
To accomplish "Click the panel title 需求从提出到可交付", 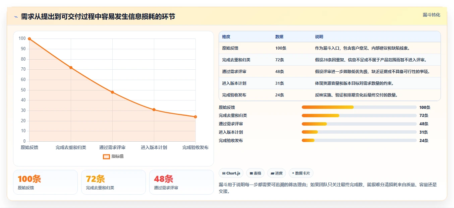I will [x=98, y=17].
